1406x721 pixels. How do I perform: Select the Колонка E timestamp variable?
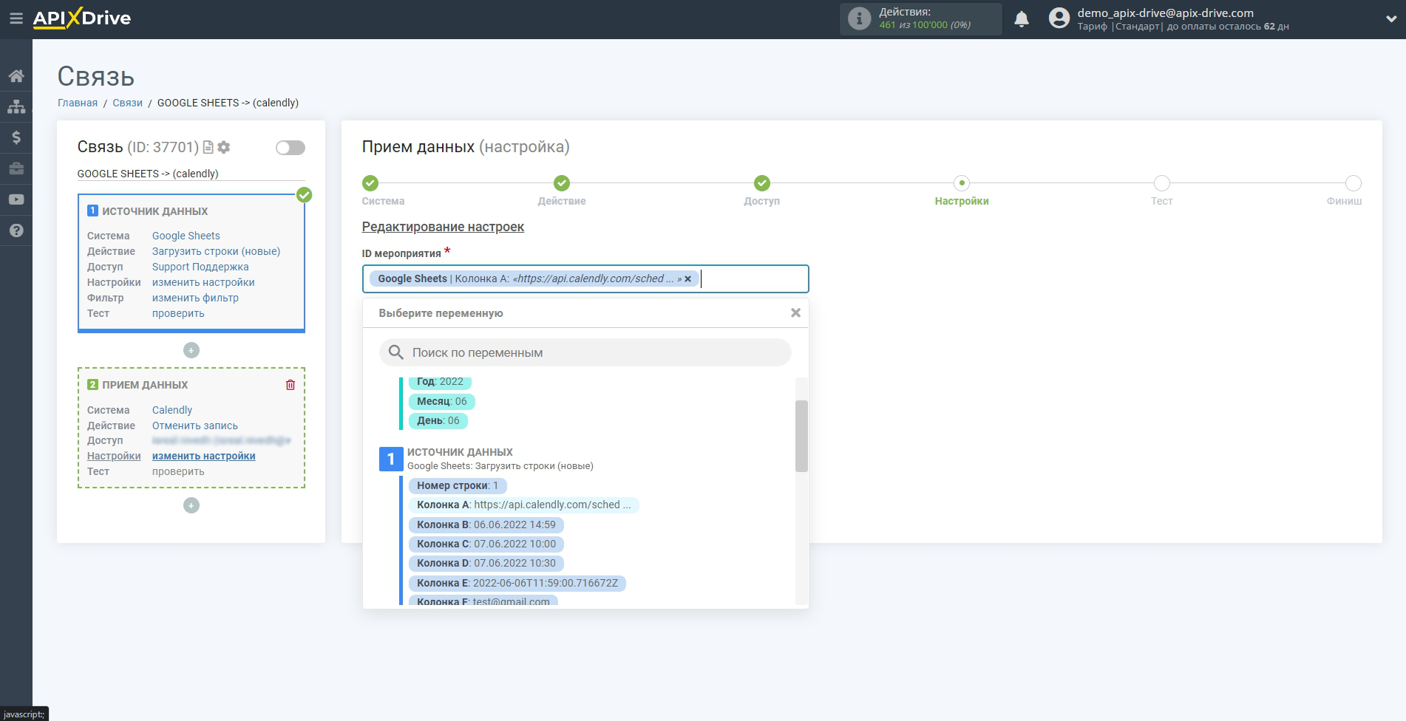pyautogui.click(x=517, y=583)
